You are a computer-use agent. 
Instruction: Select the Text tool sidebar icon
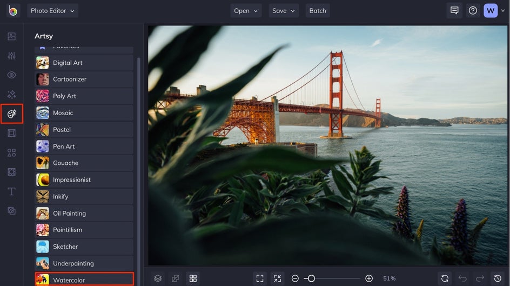12,191
